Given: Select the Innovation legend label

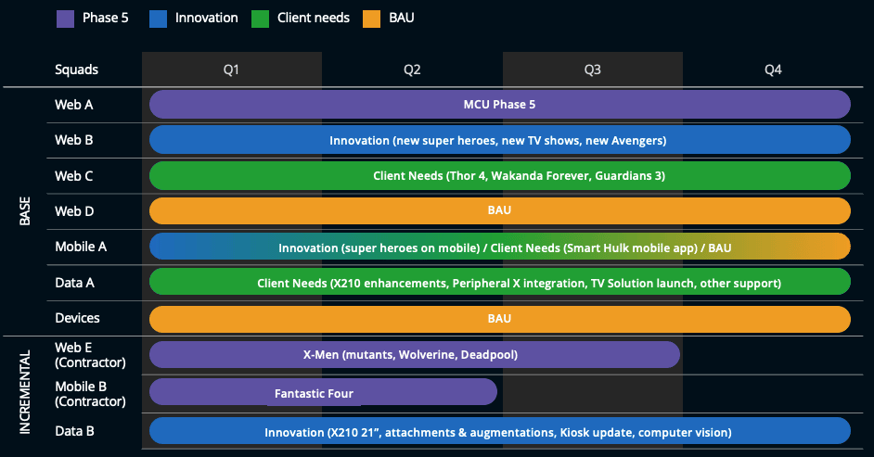Looking at the screenshot, I should coord(206,18).
